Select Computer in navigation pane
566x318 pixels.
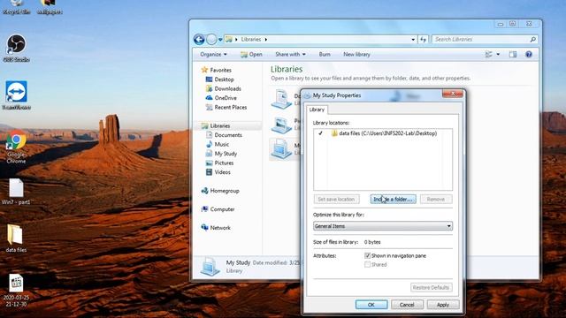[x=218, y=209]
